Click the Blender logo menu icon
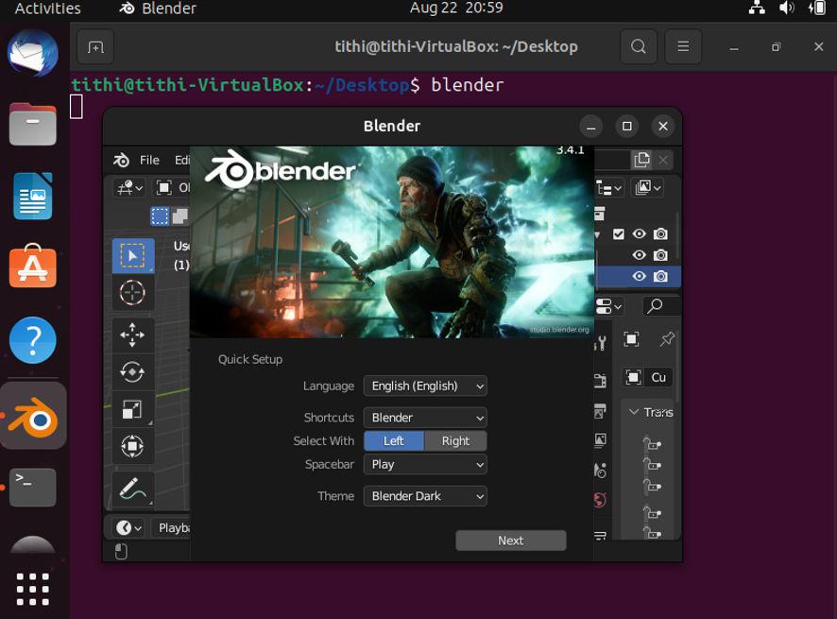 121,160
